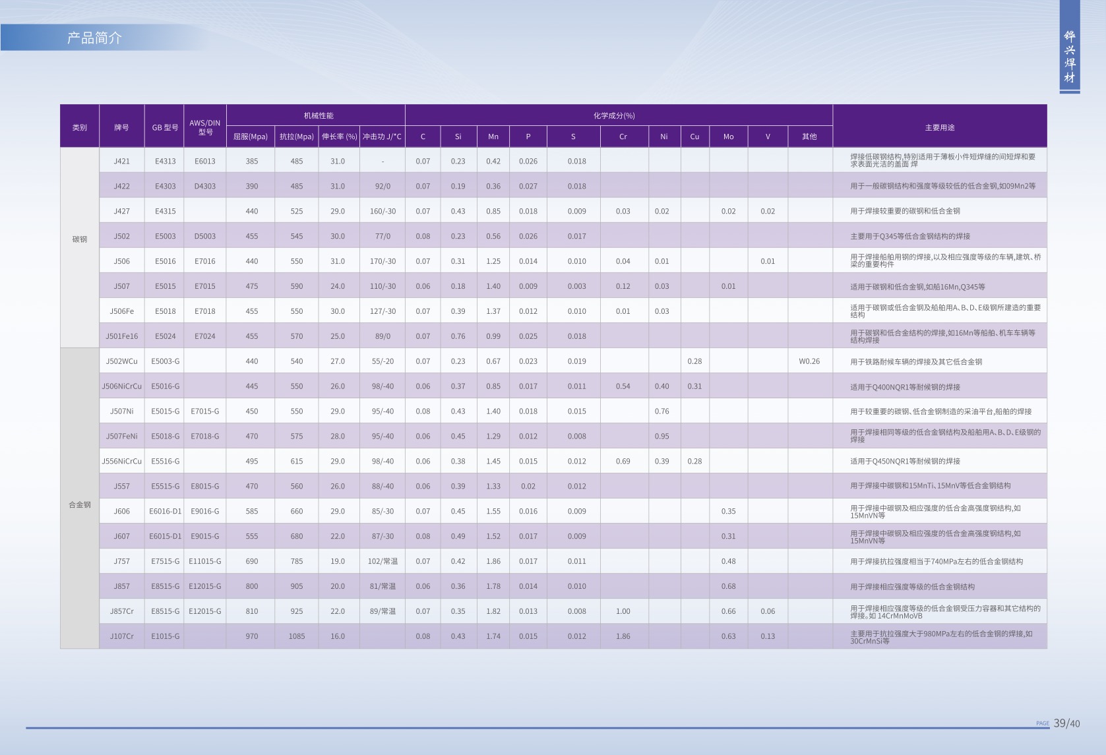Image resolution: width=1106 pixels, height=755 pixels.
Task: Click the 伸长率 (%) subheader
Action: 339,136
